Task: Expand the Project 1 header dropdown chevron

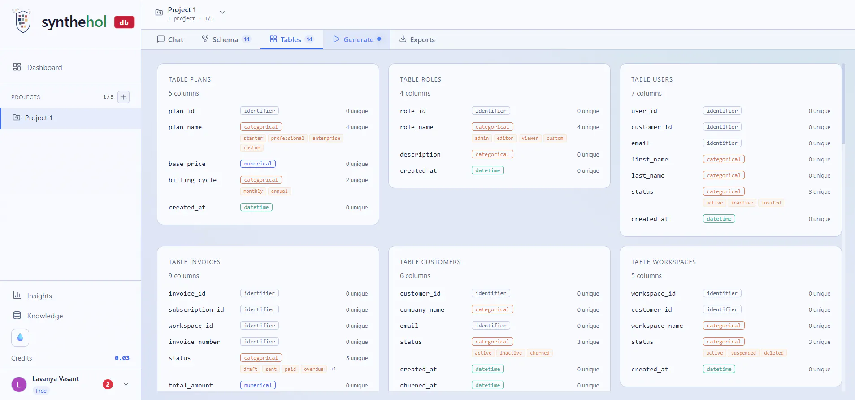Action: [222, 13]
